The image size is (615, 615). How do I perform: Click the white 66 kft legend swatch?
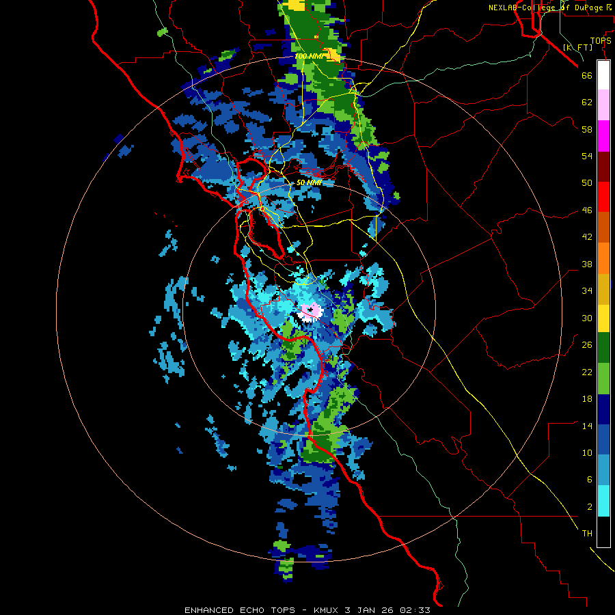(603, 75)
